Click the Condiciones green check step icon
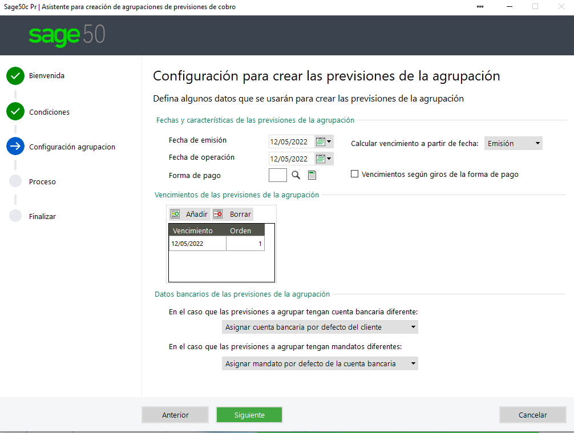Image resolution: width=574 pixels, height=433 pixels. [15, 112]
